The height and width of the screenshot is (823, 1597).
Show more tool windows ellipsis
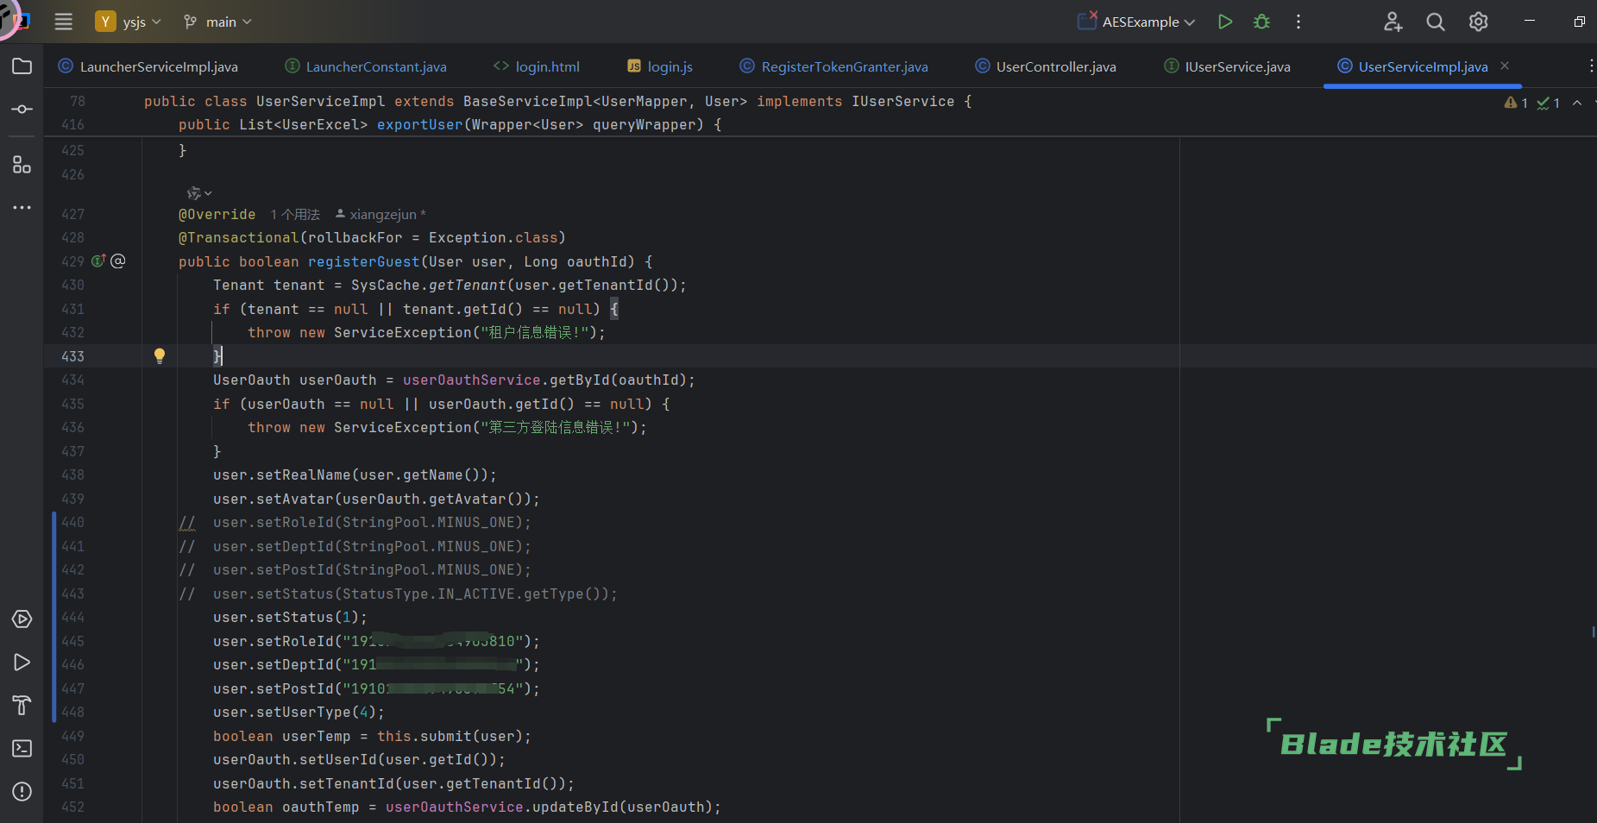(x=22, y=207)
